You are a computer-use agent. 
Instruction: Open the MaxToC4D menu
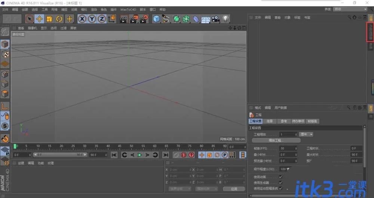tap(128, 9)
